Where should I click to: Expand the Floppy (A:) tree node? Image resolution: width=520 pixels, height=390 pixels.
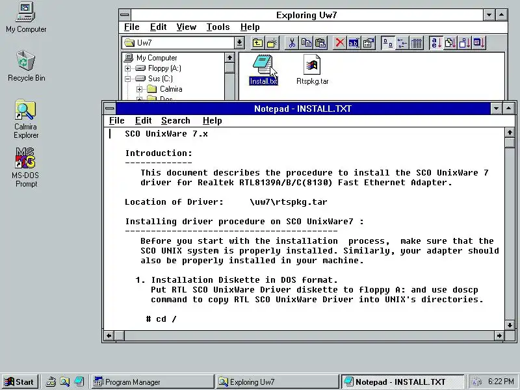(127, 69)
